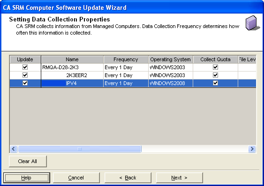
Task: Click the File Level column header
Action: (247, 59)
